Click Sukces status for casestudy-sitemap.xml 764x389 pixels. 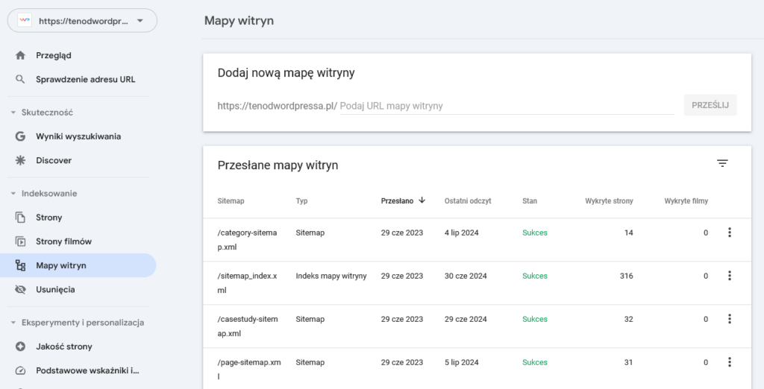pos(534,319)
